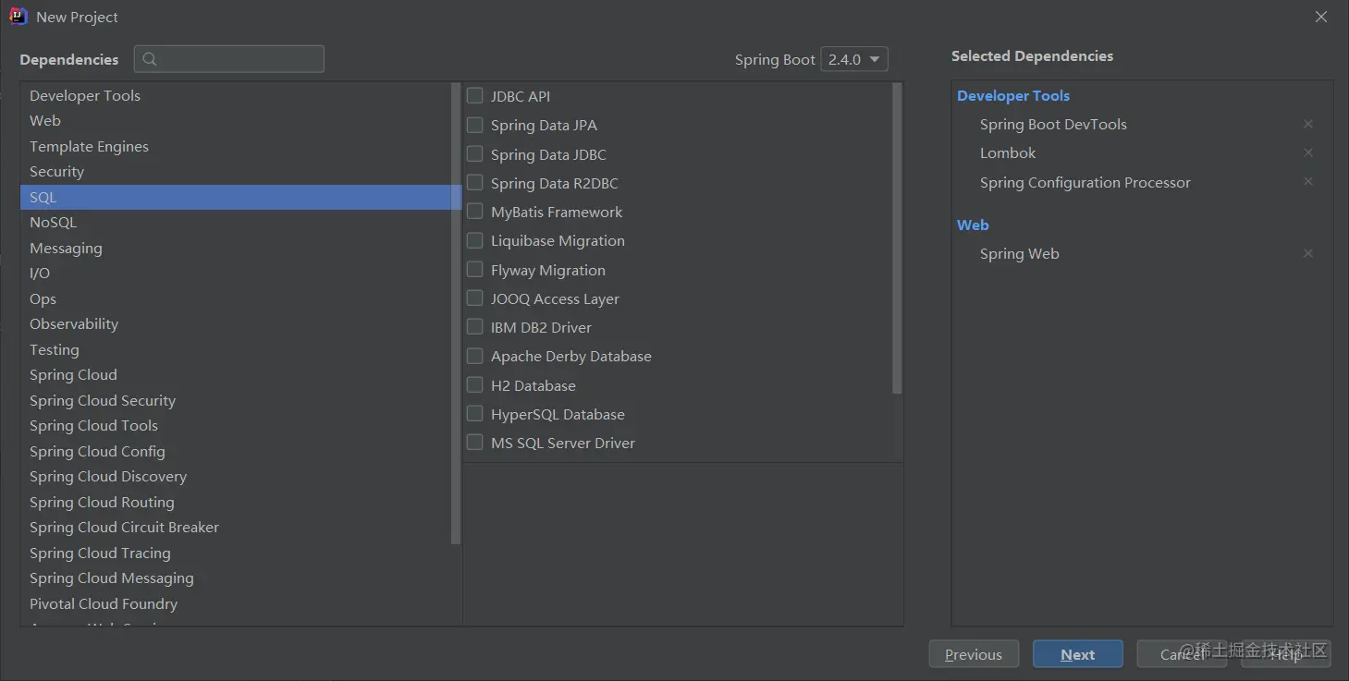Click the search magnifier icon
Screen dimensions: 1349x681
coord(150,59)
